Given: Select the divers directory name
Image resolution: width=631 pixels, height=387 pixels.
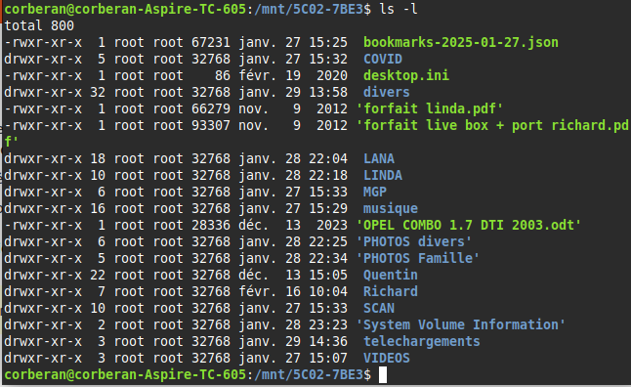Looking at the screenshot, I should [387, 92].
